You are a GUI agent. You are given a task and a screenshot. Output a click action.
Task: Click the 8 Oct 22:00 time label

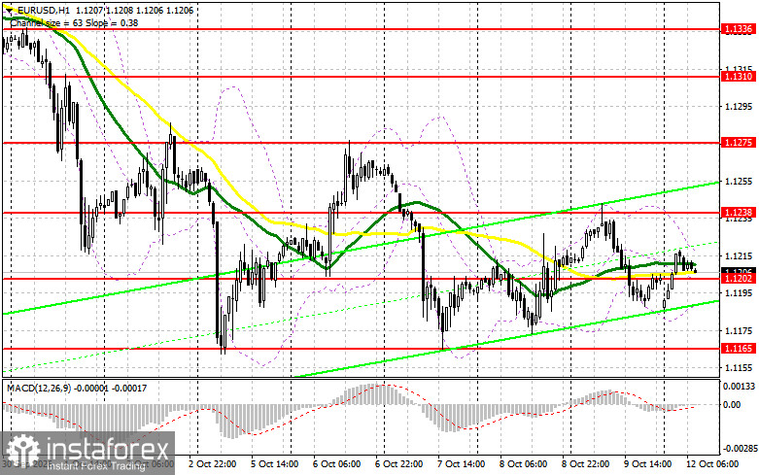[586, 464]
